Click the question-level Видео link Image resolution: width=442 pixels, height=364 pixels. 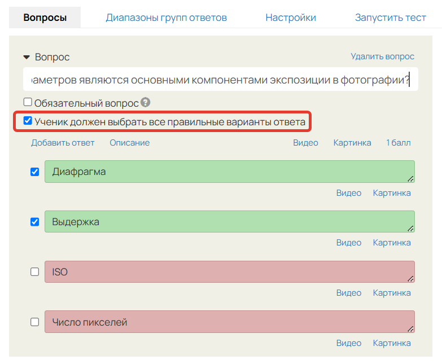point(305,143)
